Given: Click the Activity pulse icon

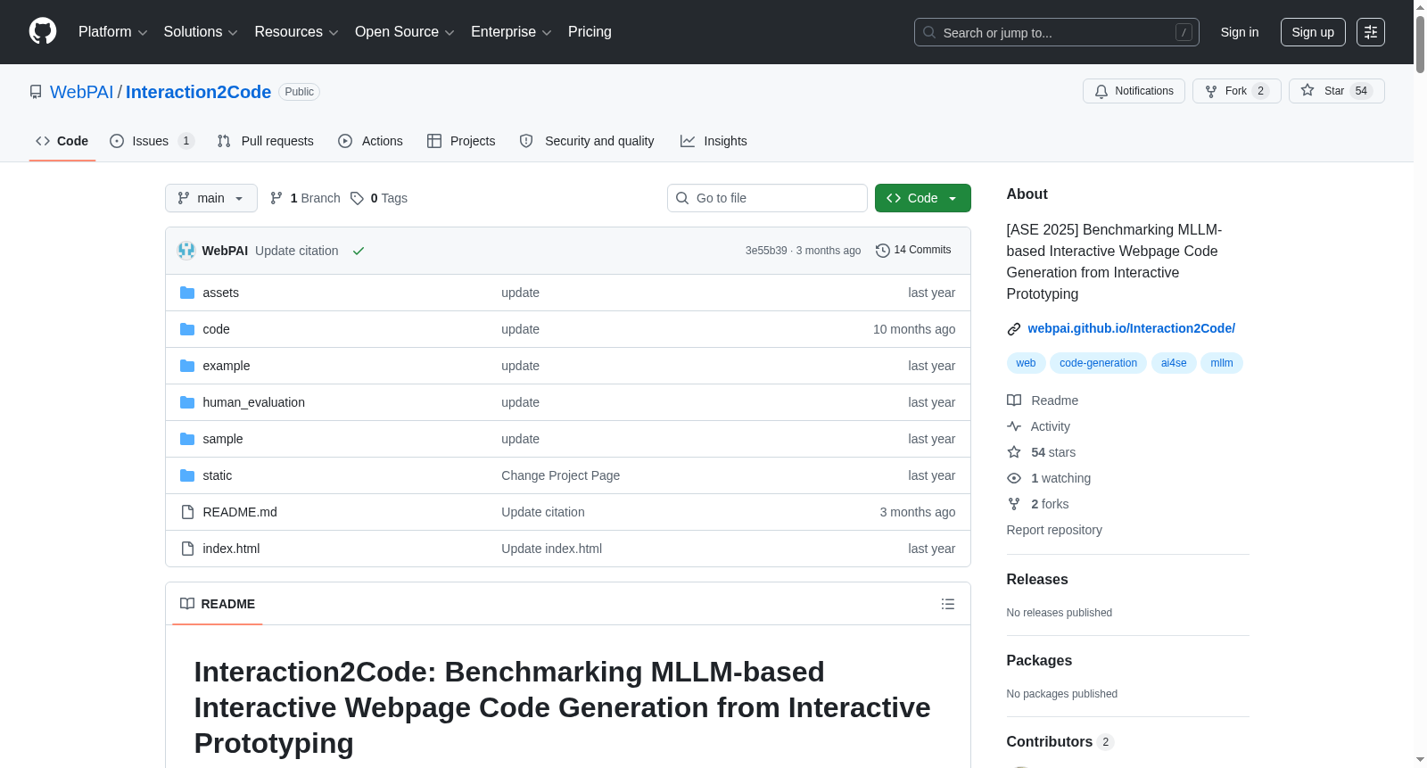Looking at the screenshot, I should tap(1014, 426).
